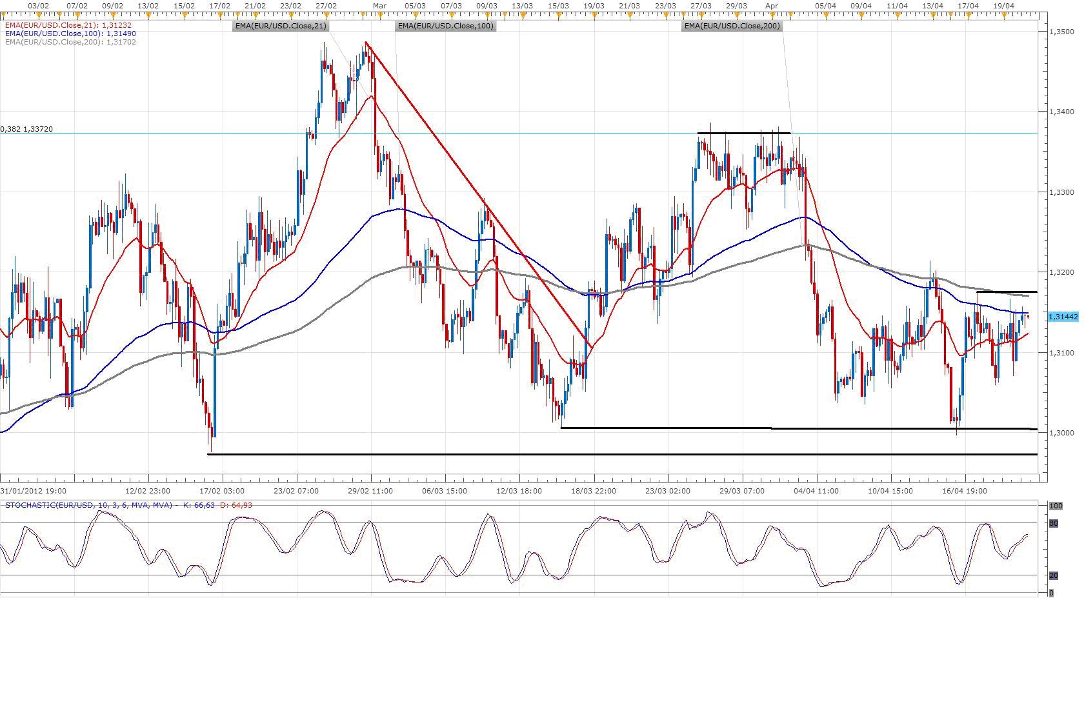Click the 18/03 22:00 bottom time label
The height and width of the screenshot is (707, 1084).
click(593, 491)
